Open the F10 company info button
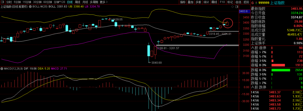The width and height of the screenshot is (303, 111). point(222,2)
